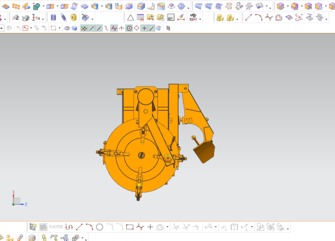Select the Studio Spline sketch tool
This screenshot has width=335, height=241.
(x=140, y=227)
